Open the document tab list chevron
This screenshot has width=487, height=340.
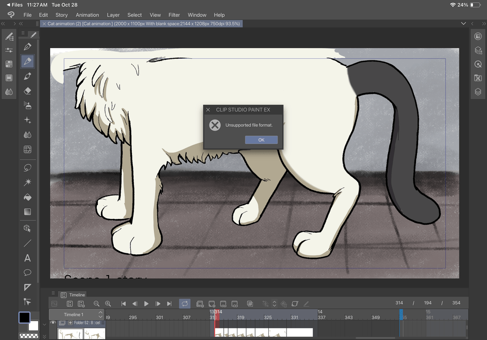[x=463, y=24]
